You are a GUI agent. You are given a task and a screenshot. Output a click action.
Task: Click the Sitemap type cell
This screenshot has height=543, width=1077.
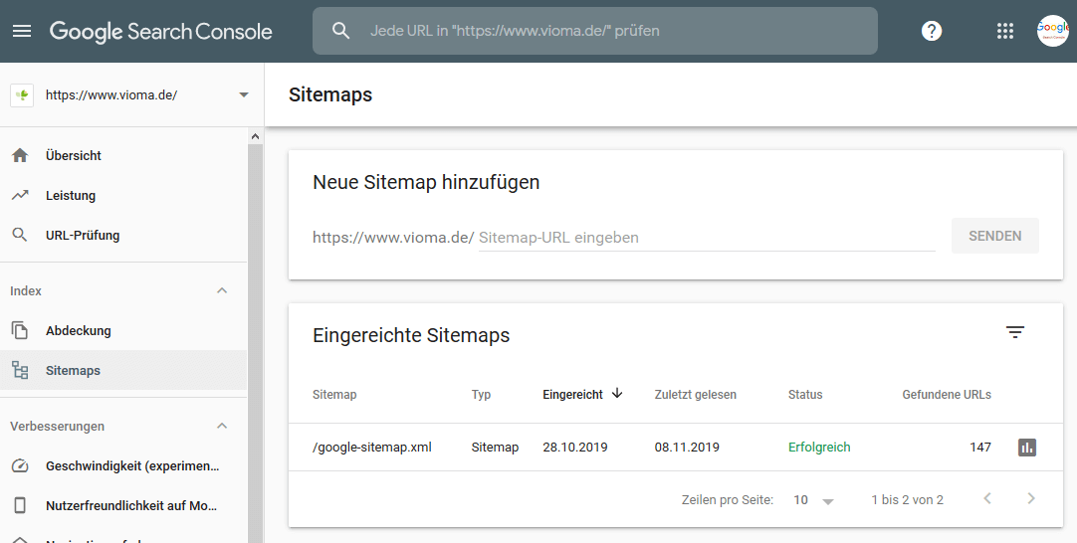point(495,448)
